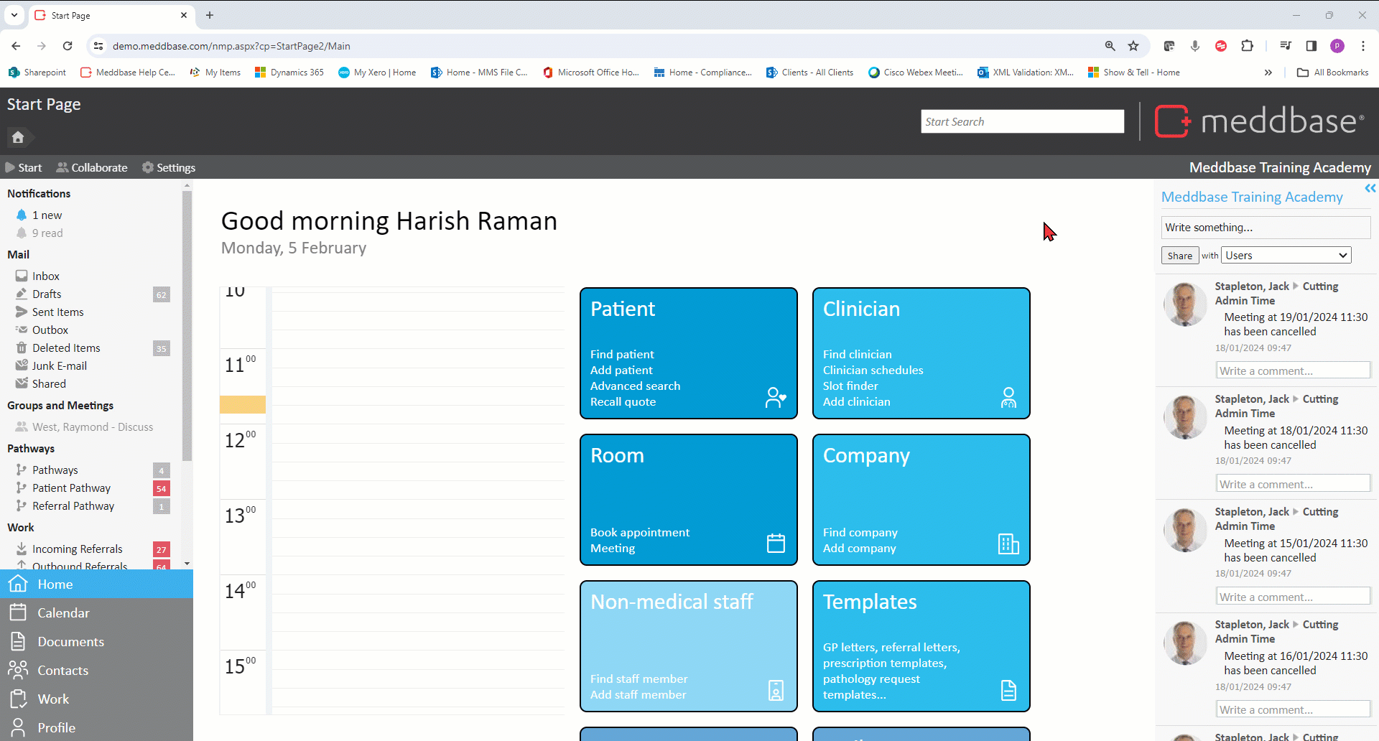
Task: Click the Non-medical staff badge icon
Action: (x=776, y=690)
